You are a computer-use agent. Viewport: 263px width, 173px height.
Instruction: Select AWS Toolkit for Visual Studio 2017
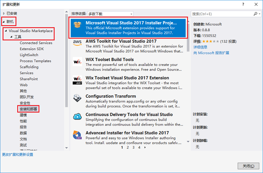click(x=121, y=41)
